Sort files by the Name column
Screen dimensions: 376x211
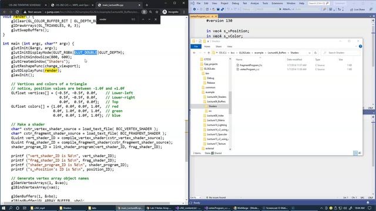pyautogui.click(x=239, y=59)
